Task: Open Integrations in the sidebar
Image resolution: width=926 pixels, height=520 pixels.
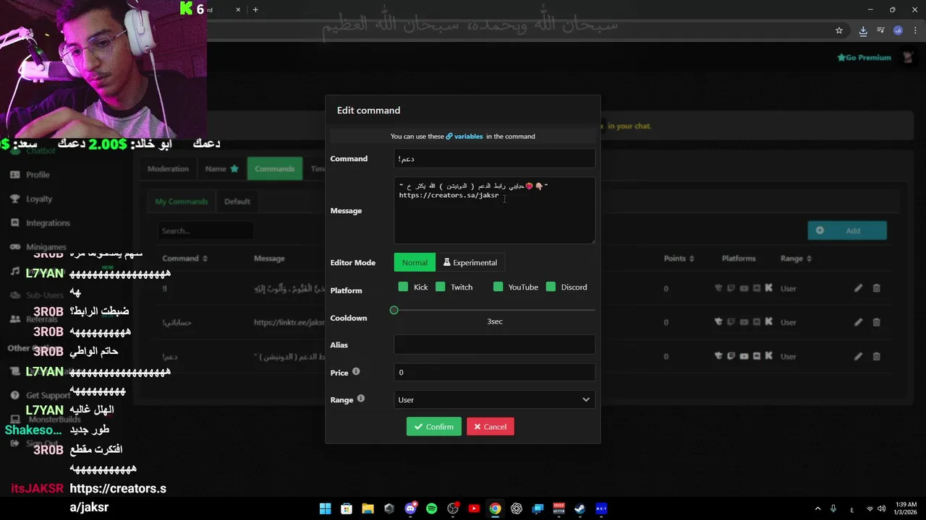Action: pos(48,223)
